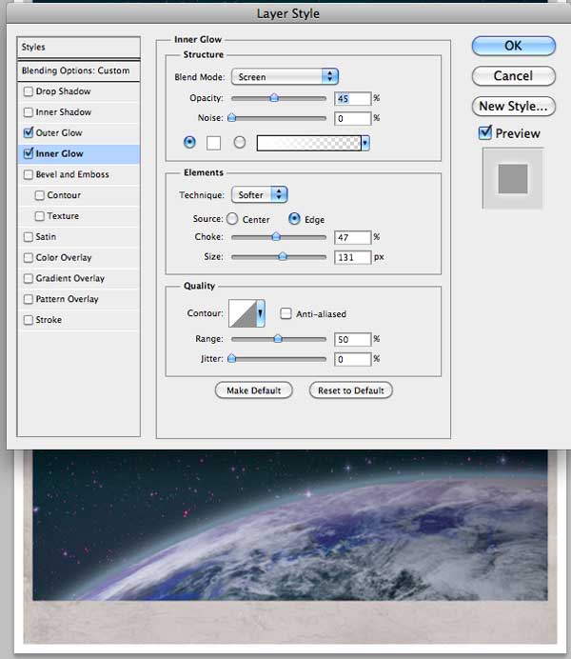This screenshot has height=659, width=571.
Task: Select the Drop Shadow style entry
Action: (x=64, y=91)
